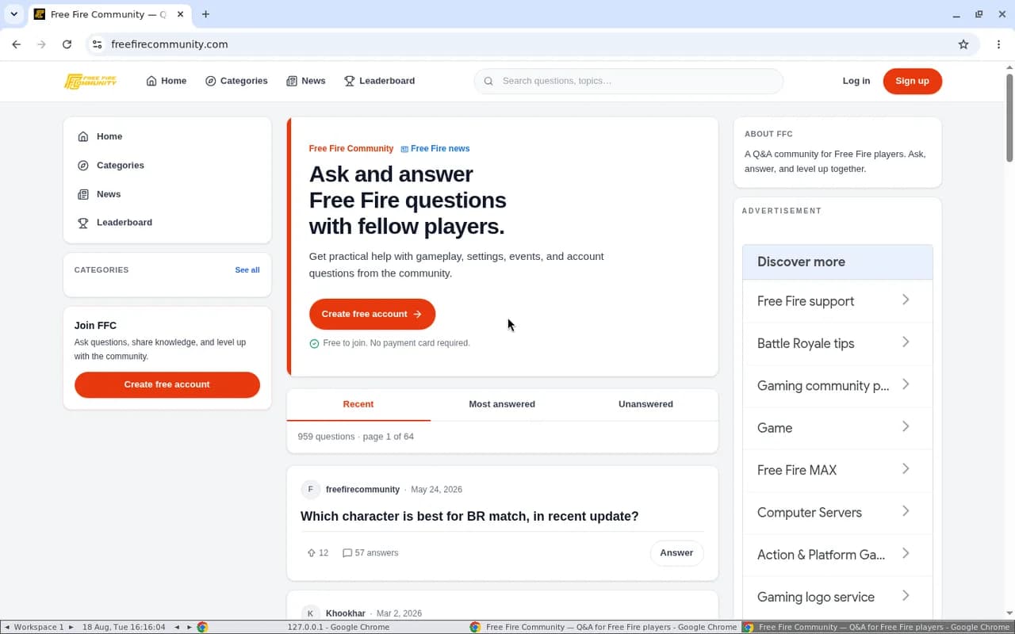1015x634 pixels.
Task: Focus the Search questions, topics field
Action: click(628, 81)
